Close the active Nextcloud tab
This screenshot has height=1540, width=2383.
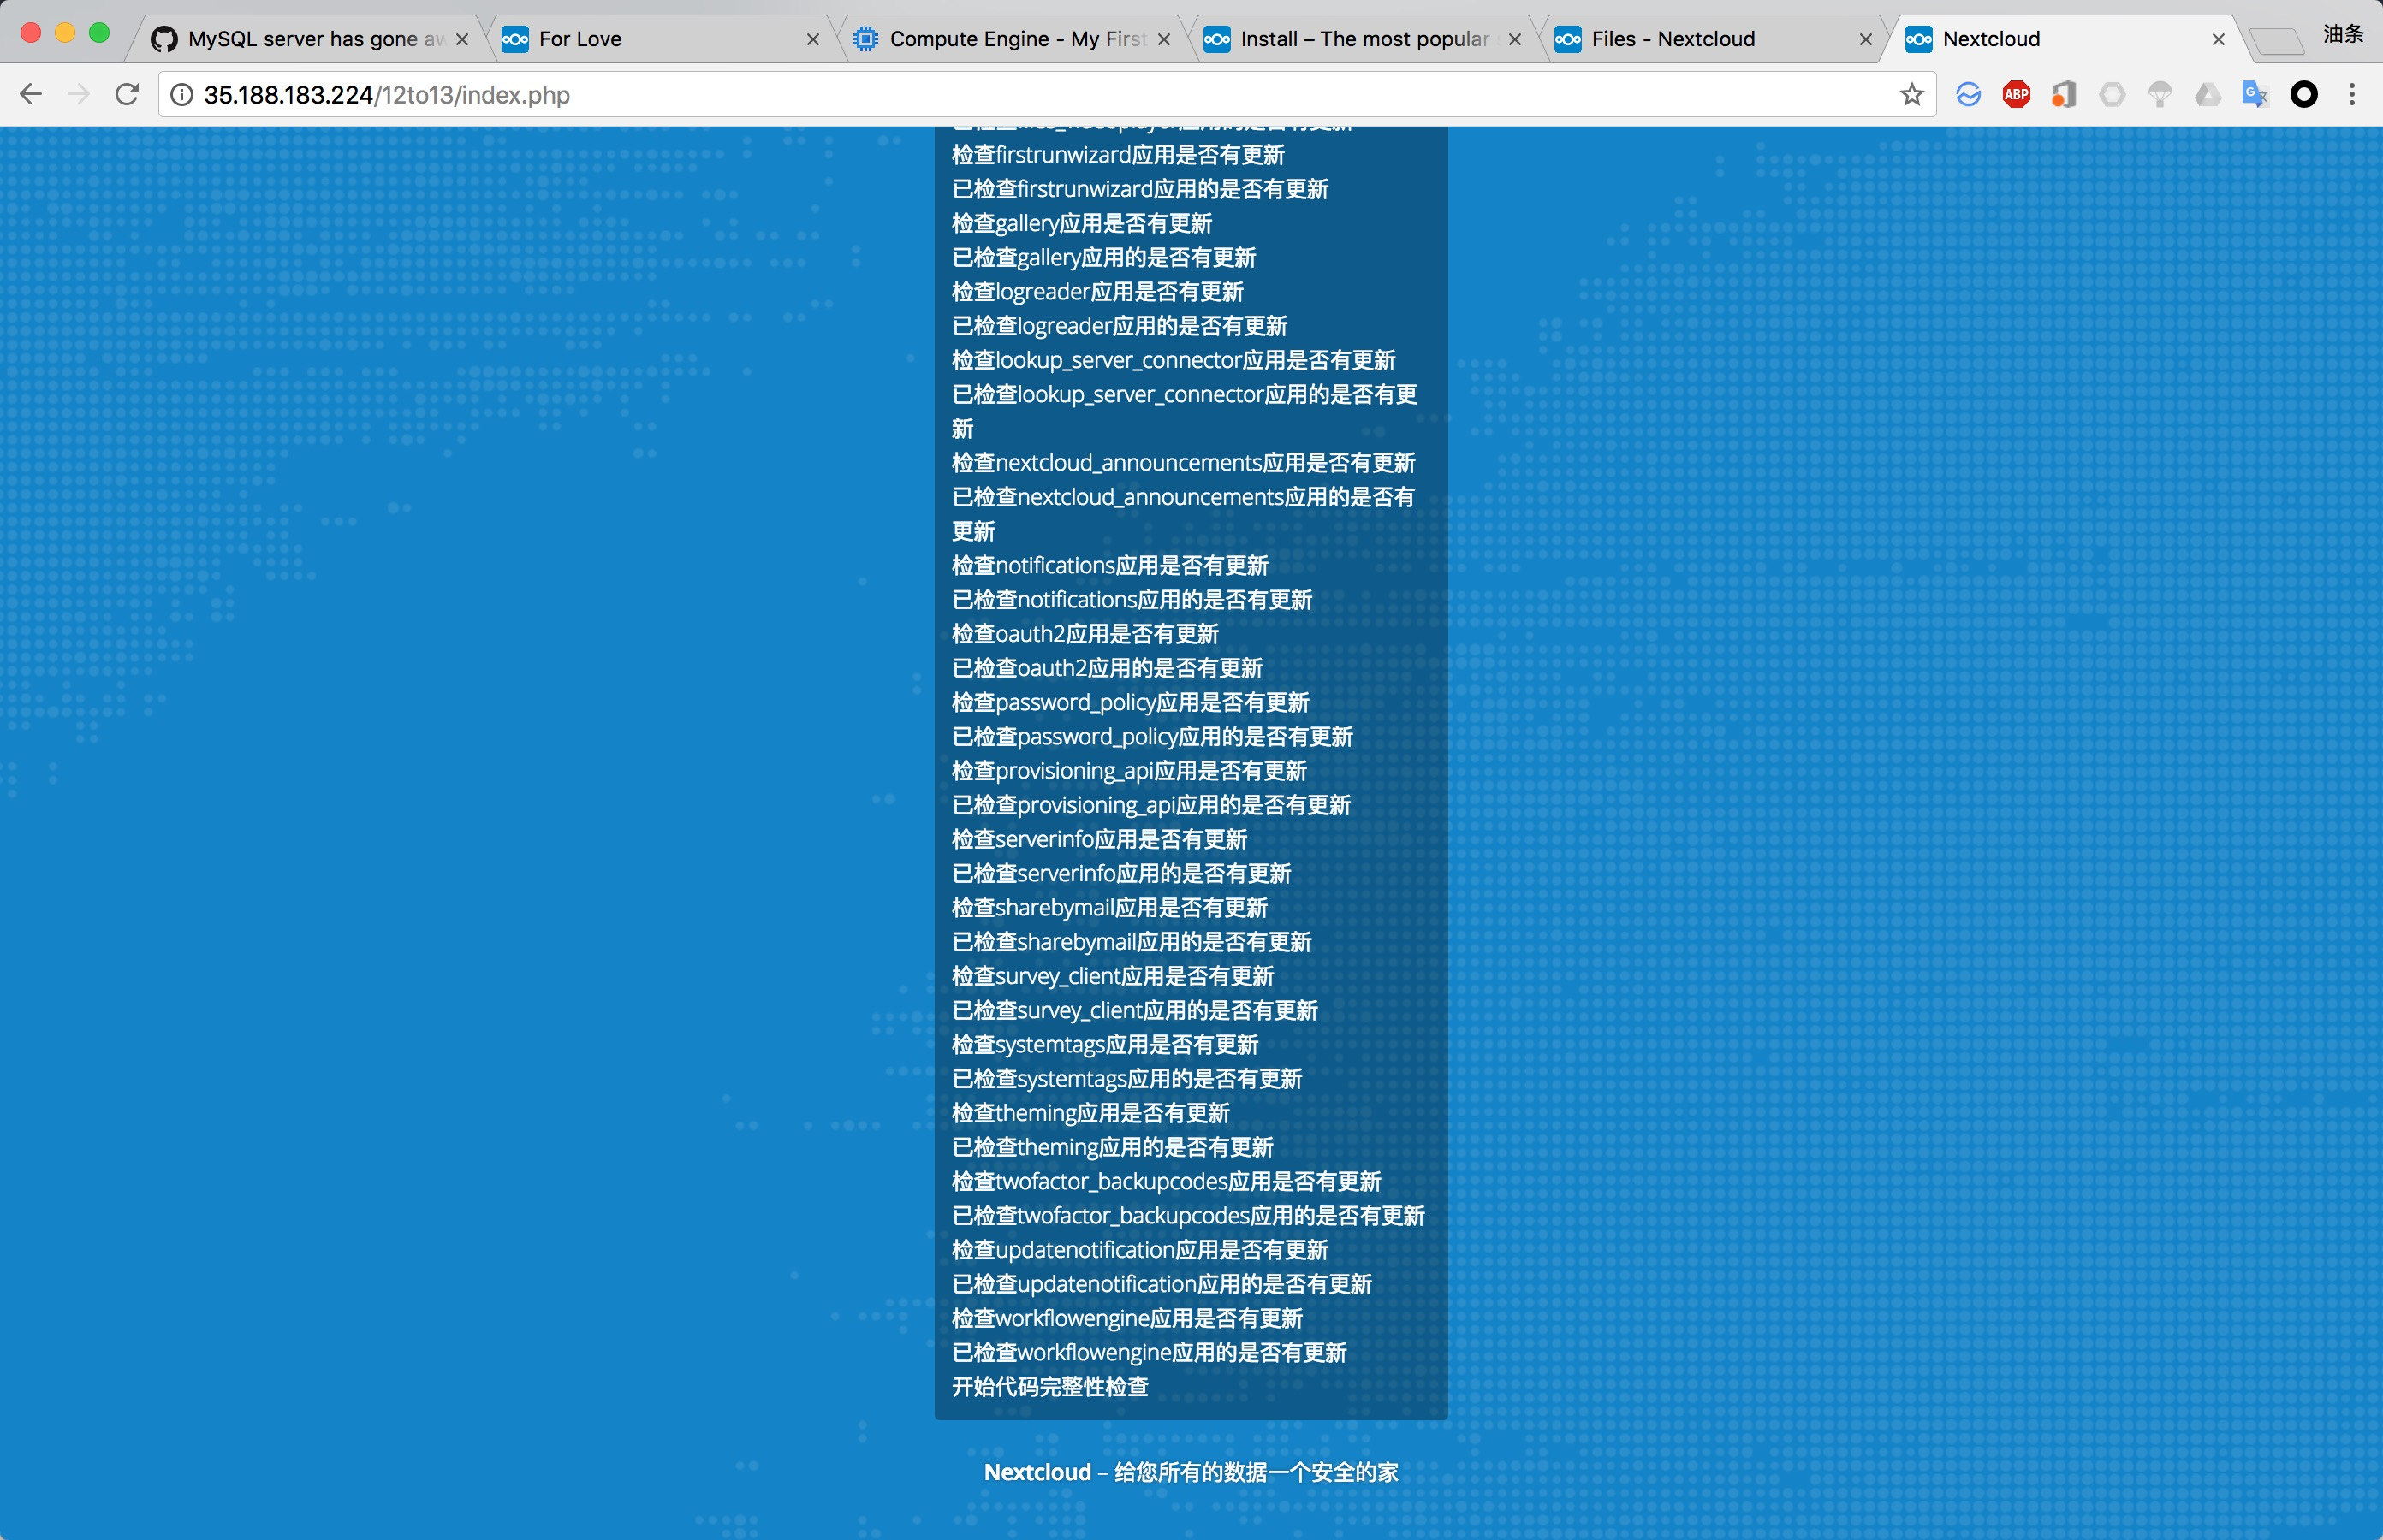2218,39
